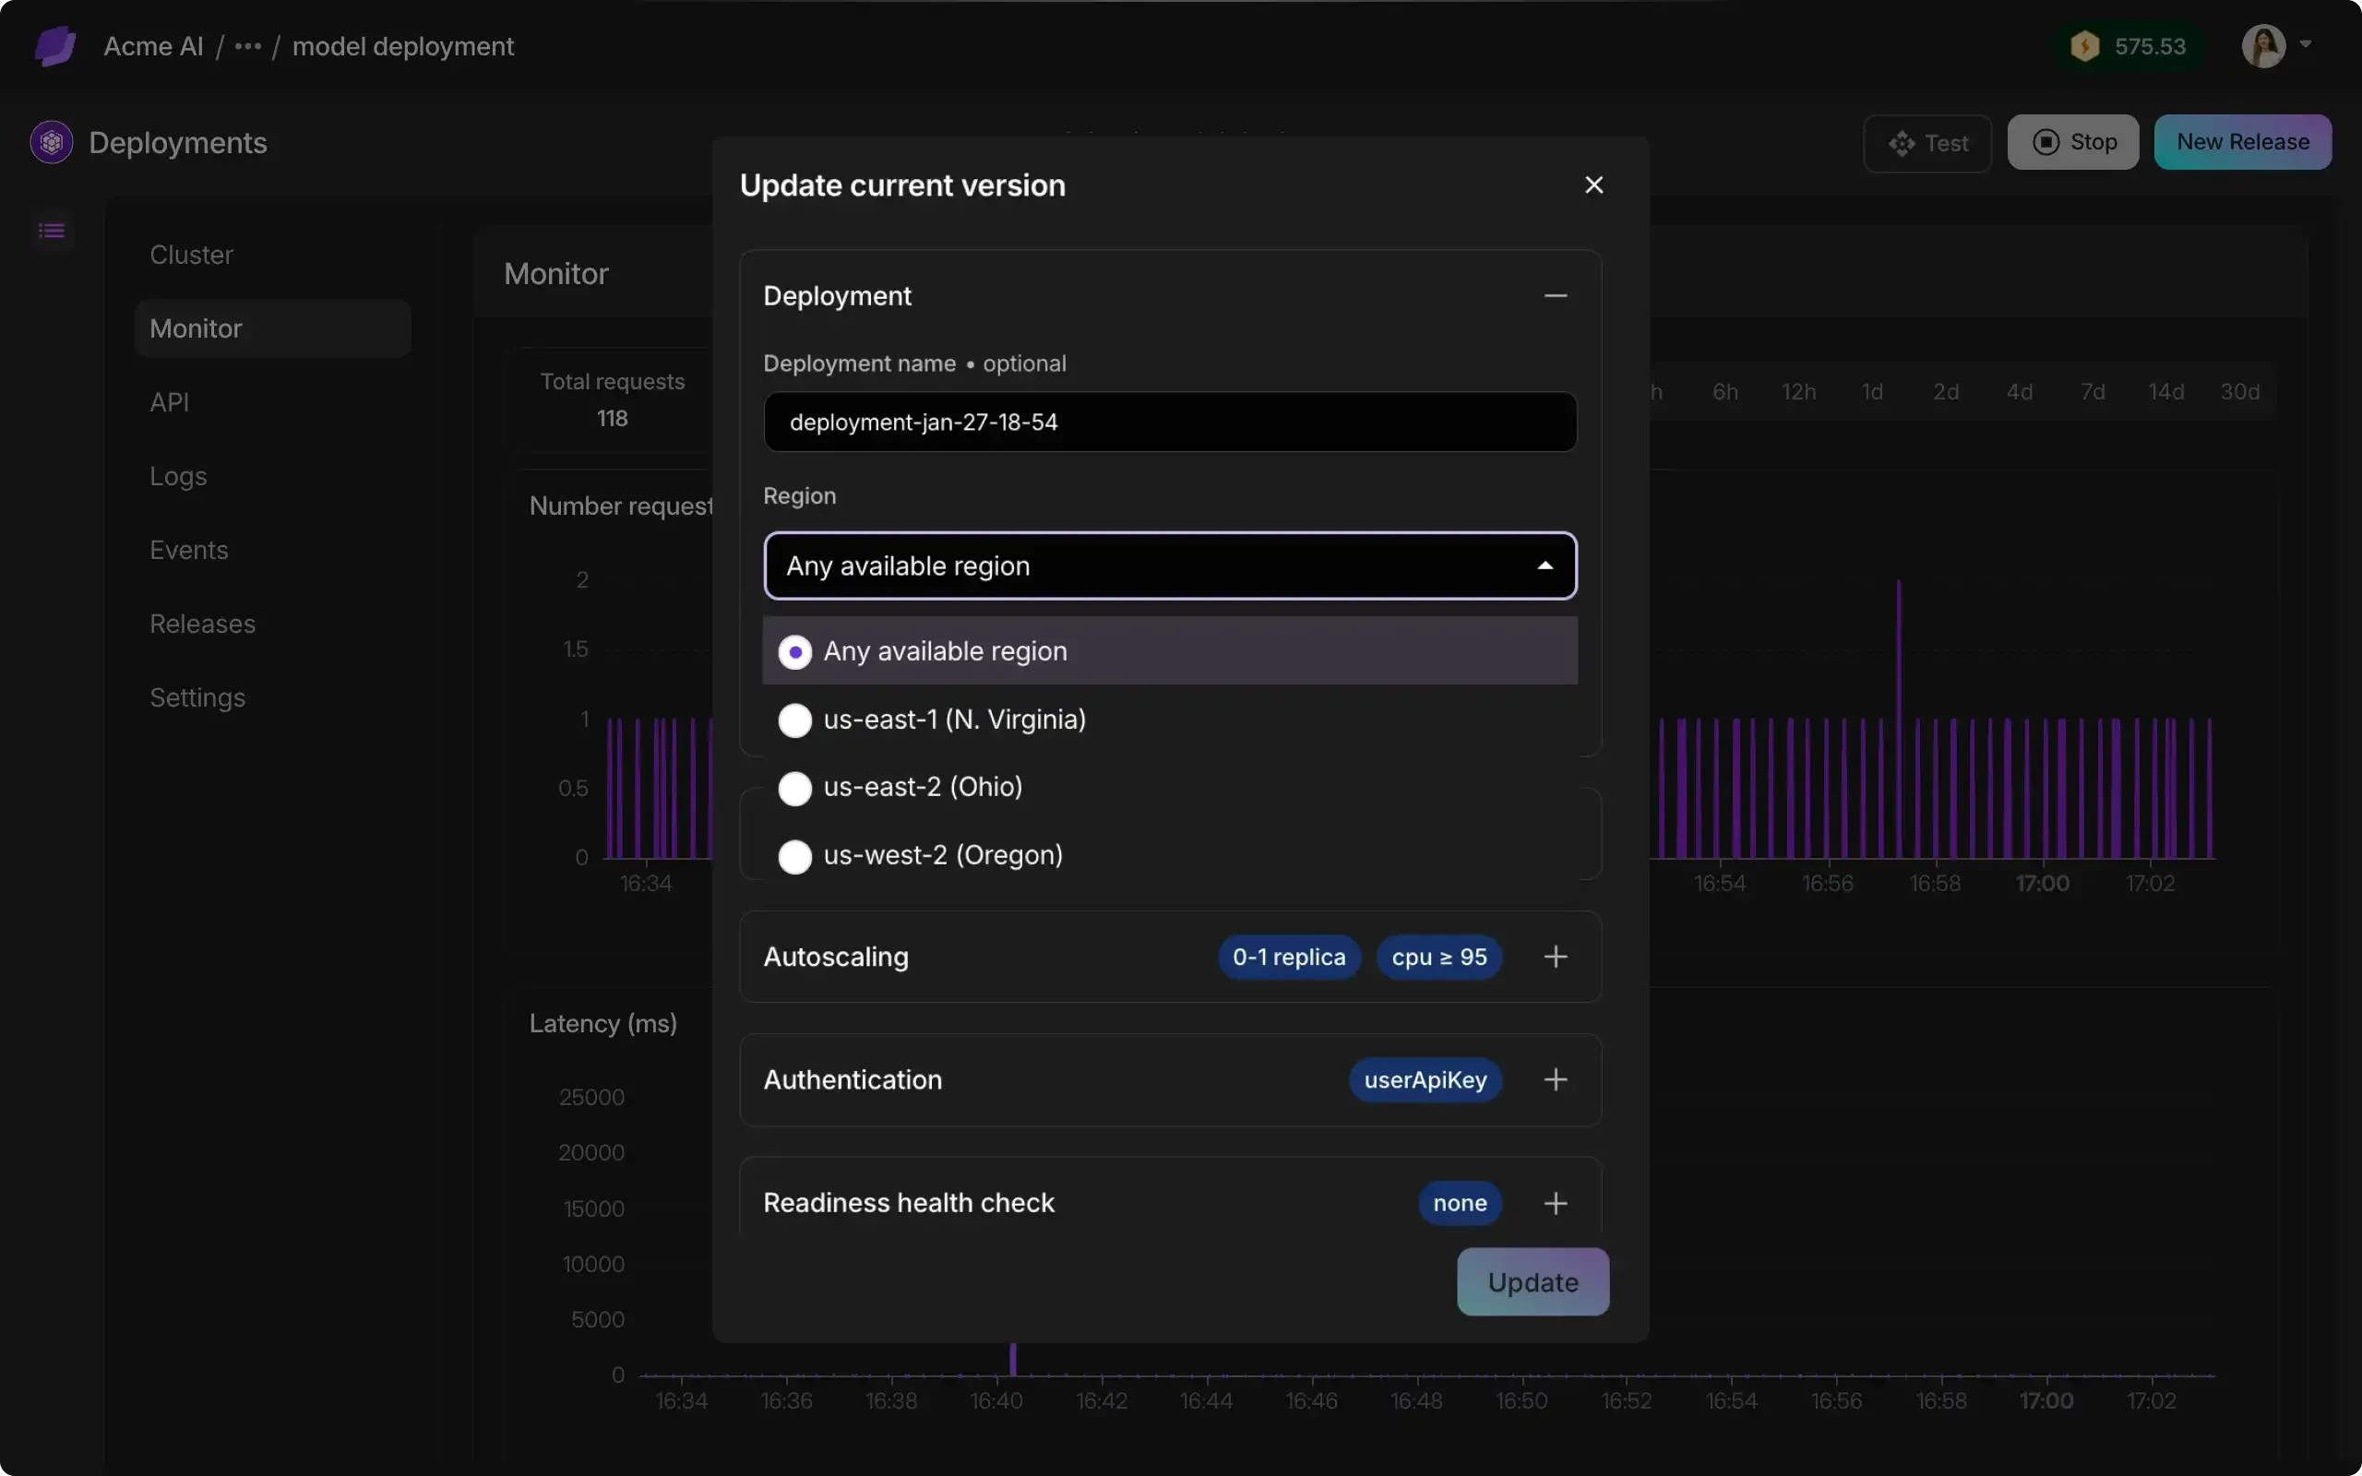The image size is (2362, 1476).
Task: Open the breadcrumb ellipsis menu
Action: pos(248,46)
